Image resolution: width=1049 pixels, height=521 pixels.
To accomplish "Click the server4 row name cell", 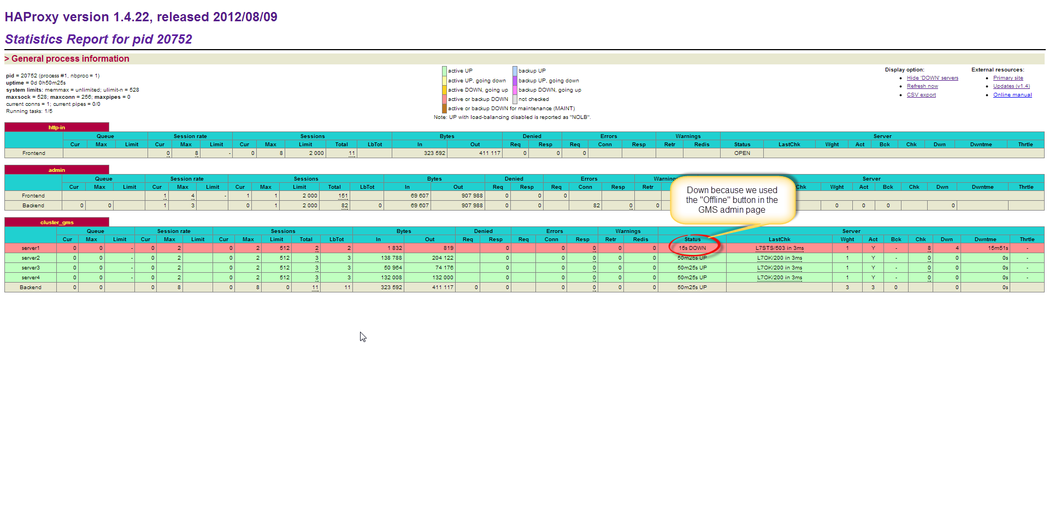I will (31, 278).
